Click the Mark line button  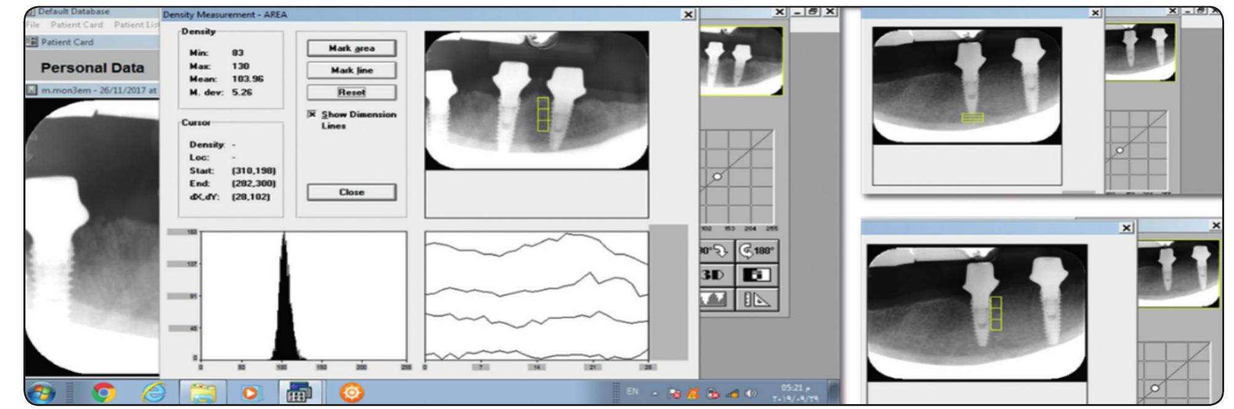(x=351, y=70)
